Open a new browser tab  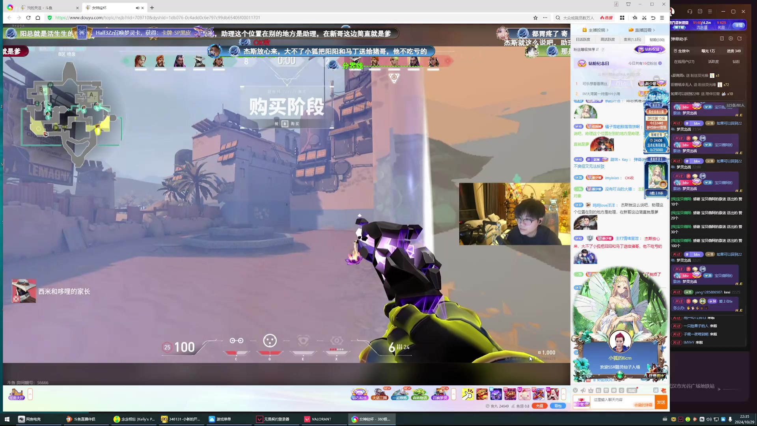click(x=152, y=8)
